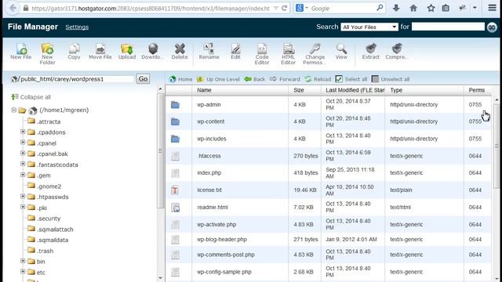Click the search Go icon button
This screenshot has height=282, width=502.
coord(492,27)
